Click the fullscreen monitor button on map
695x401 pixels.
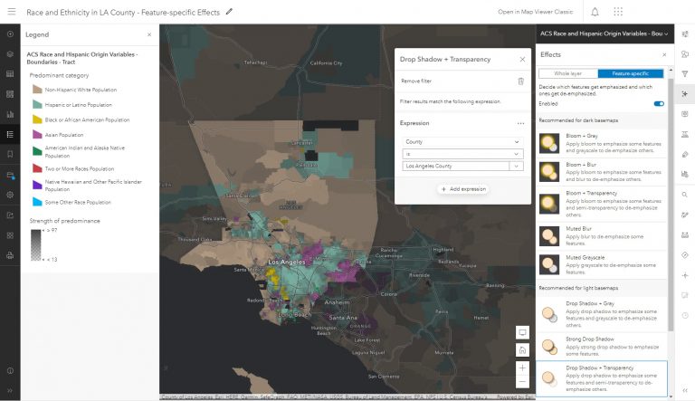click(522, 332)
